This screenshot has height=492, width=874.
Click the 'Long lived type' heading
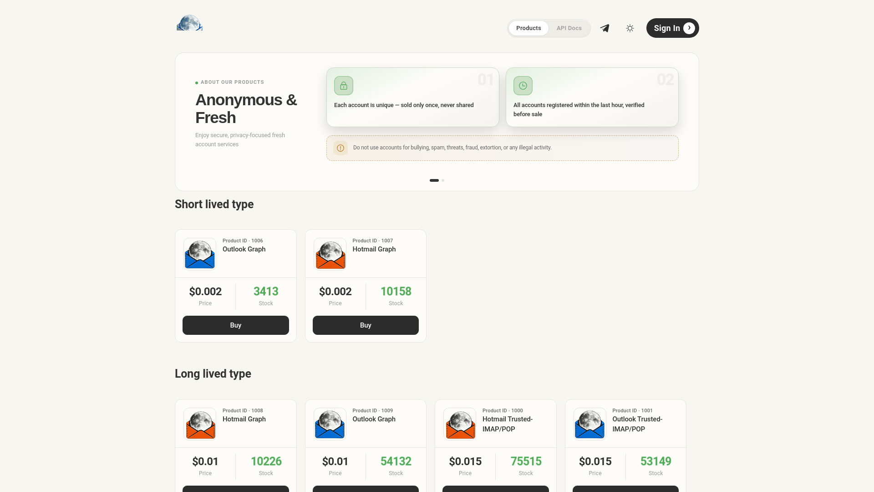213,374
